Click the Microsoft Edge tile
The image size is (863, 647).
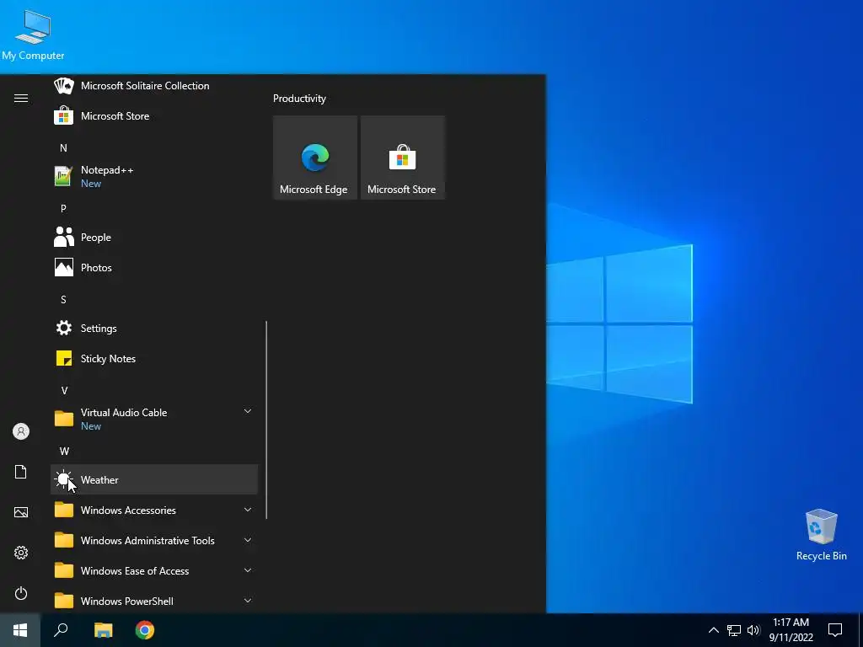coord(315,158)
